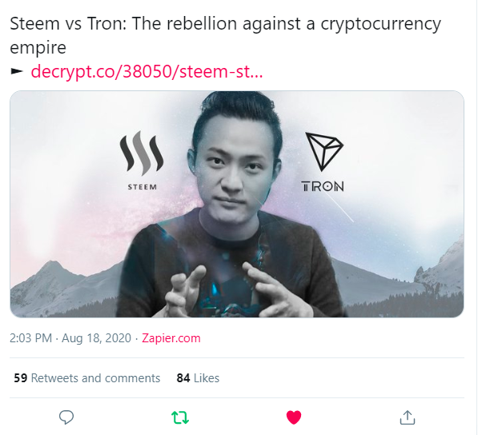Click the black arrow before the link
The height and width of the screenshot is (435, 478).
pos(17,71)
